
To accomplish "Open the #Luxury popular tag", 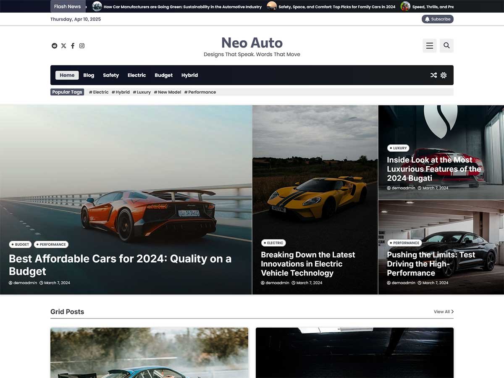I will 142,92.
